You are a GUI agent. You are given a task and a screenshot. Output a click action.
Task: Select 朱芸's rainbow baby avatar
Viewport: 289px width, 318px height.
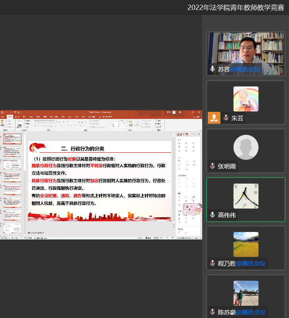(x=245, y=99)
